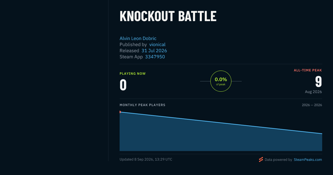Click the 0.0% of peak circle
The image size is (333, 175).
coord(221,81)
